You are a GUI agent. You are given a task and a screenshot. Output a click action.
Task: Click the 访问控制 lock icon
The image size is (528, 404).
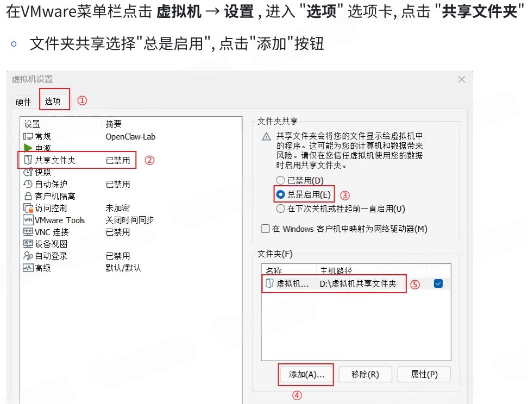coord(28,208)
